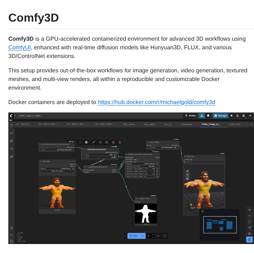Image resolution: width=254 pixels, height=253 pixels.
Task: Collapse the Mask Preview node
Action: [x=136, y=198]
